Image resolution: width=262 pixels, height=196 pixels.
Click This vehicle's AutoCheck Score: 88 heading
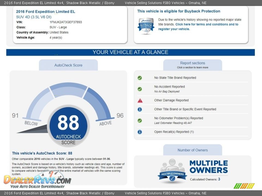point(42,153)
